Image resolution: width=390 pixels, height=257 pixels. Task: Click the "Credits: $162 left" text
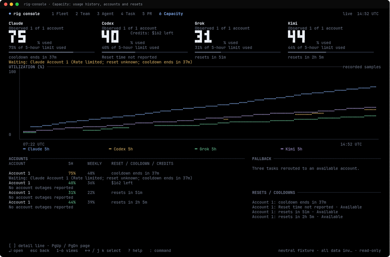point(152,33)
